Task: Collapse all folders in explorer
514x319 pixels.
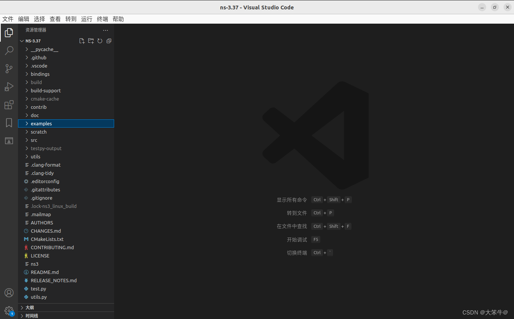Action: click(109, 41)
